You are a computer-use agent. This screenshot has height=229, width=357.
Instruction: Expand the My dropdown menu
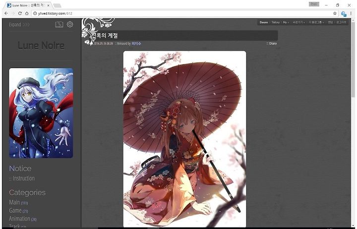tap(286, 22)
